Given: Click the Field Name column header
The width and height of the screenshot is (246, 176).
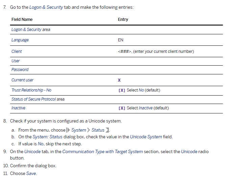Looking at the screenshot, I should pos(22,20).
